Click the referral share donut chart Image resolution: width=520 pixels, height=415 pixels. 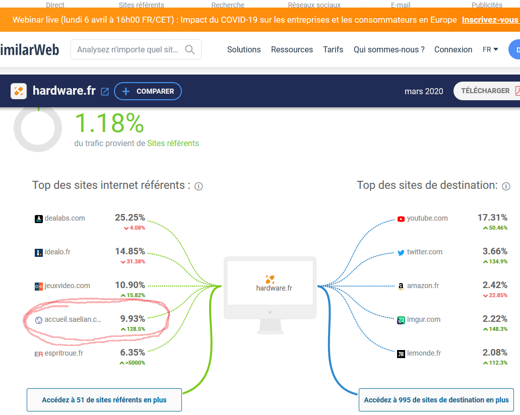[x=38, y=128]
